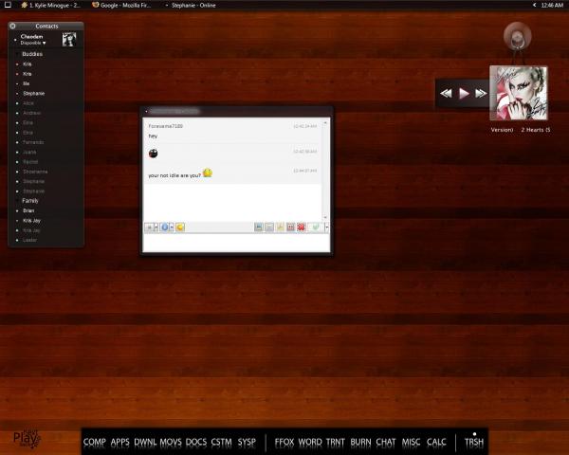Click the blue info icon in chat toolbar

[x=164, y=227]
